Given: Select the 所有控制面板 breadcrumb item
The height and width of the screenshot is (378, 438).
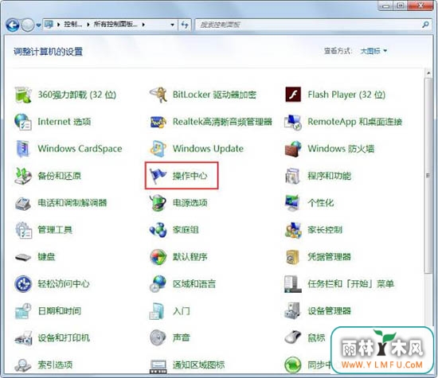Looking at the screenshot, I should [115, 25].
